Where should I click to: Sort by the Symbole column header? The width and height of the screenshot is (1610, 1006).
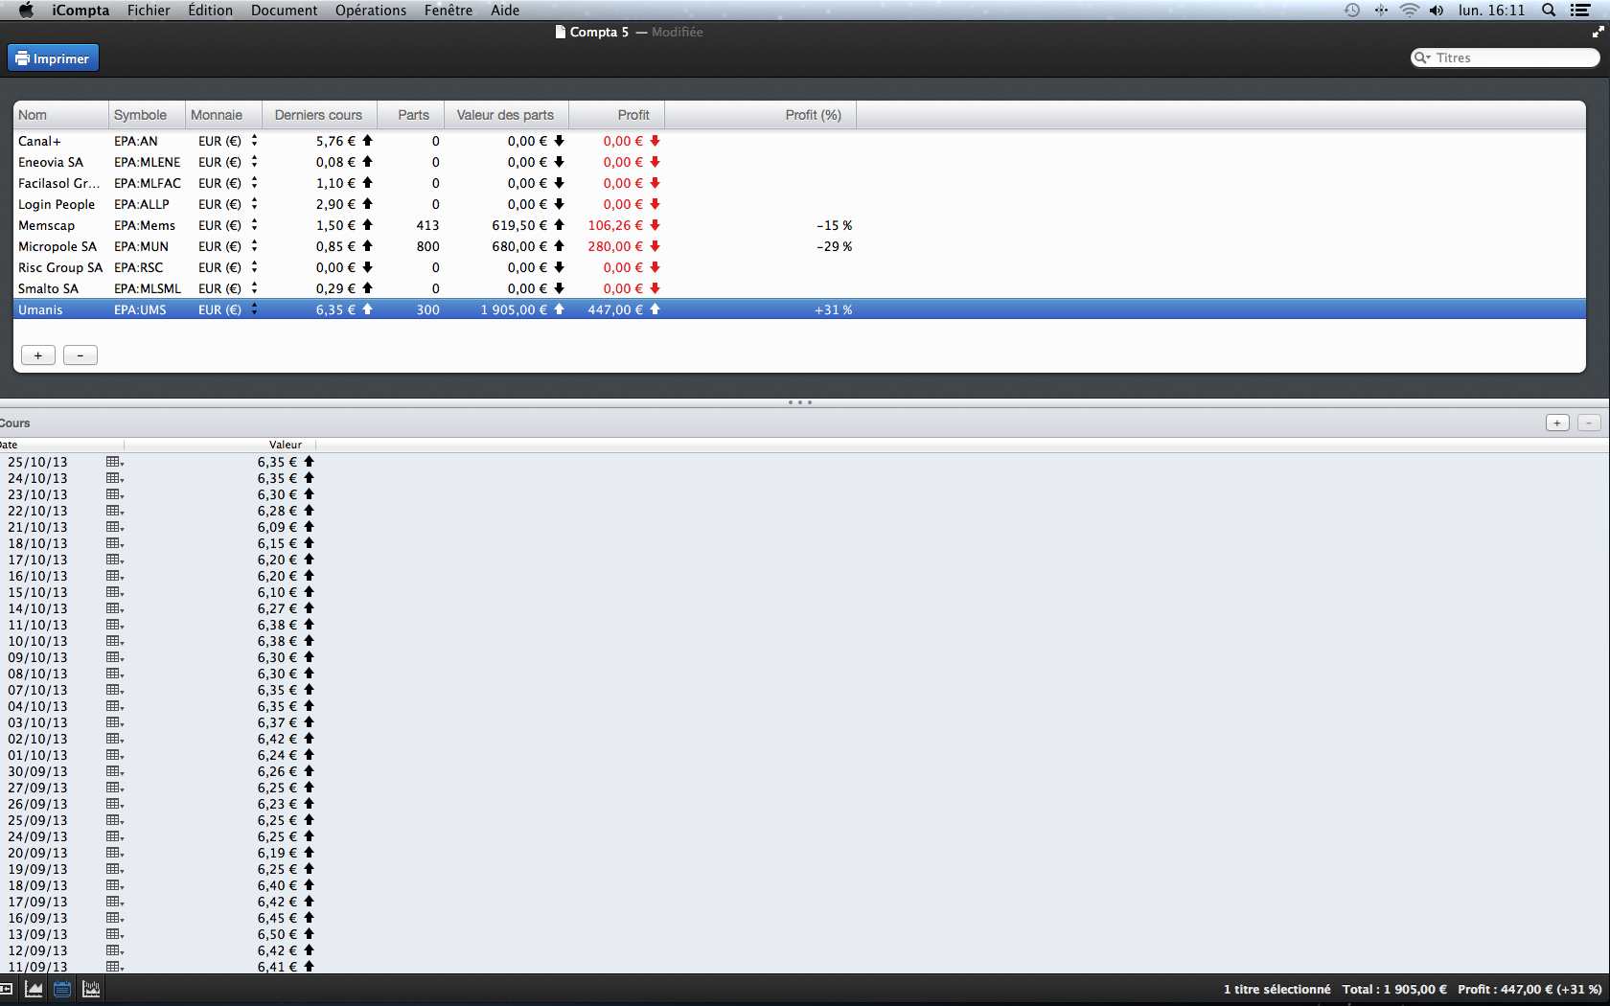[147, 115]
